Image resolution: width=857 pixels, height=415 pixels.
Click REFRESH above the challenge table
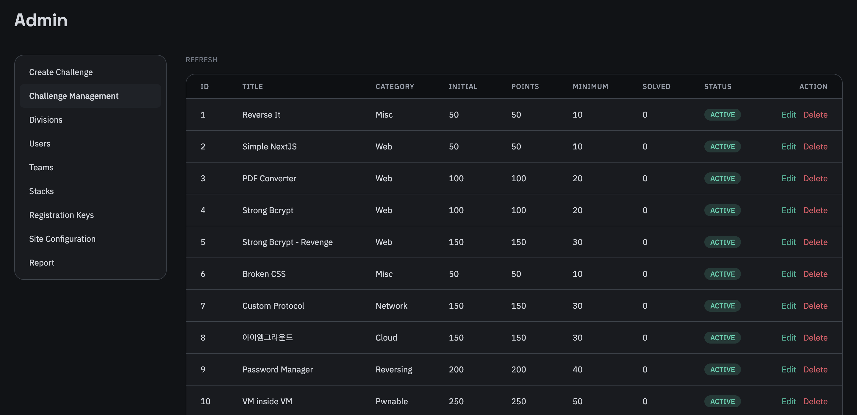tap(201, 60)
